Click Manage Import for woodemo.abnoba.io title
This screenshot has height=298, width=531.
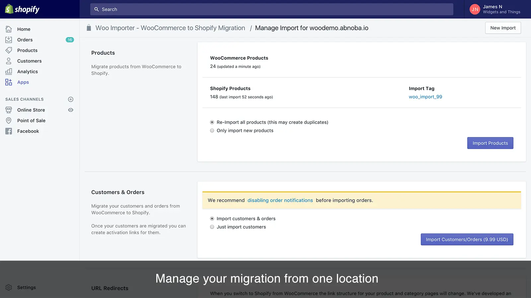click(312, 28)
